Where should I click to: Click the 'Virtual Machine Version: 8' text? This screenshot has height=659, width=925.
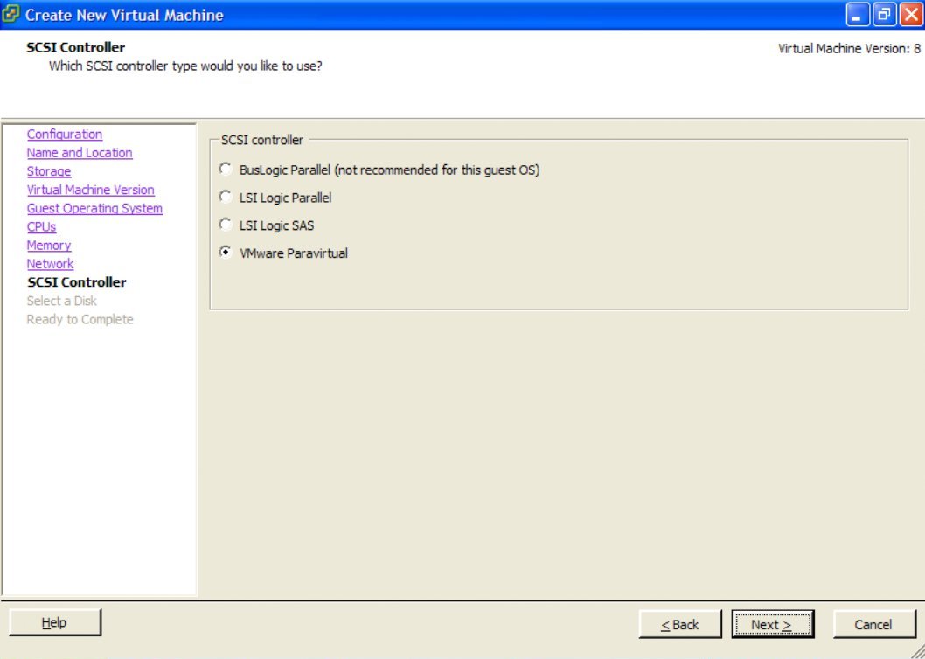point(849,49)
